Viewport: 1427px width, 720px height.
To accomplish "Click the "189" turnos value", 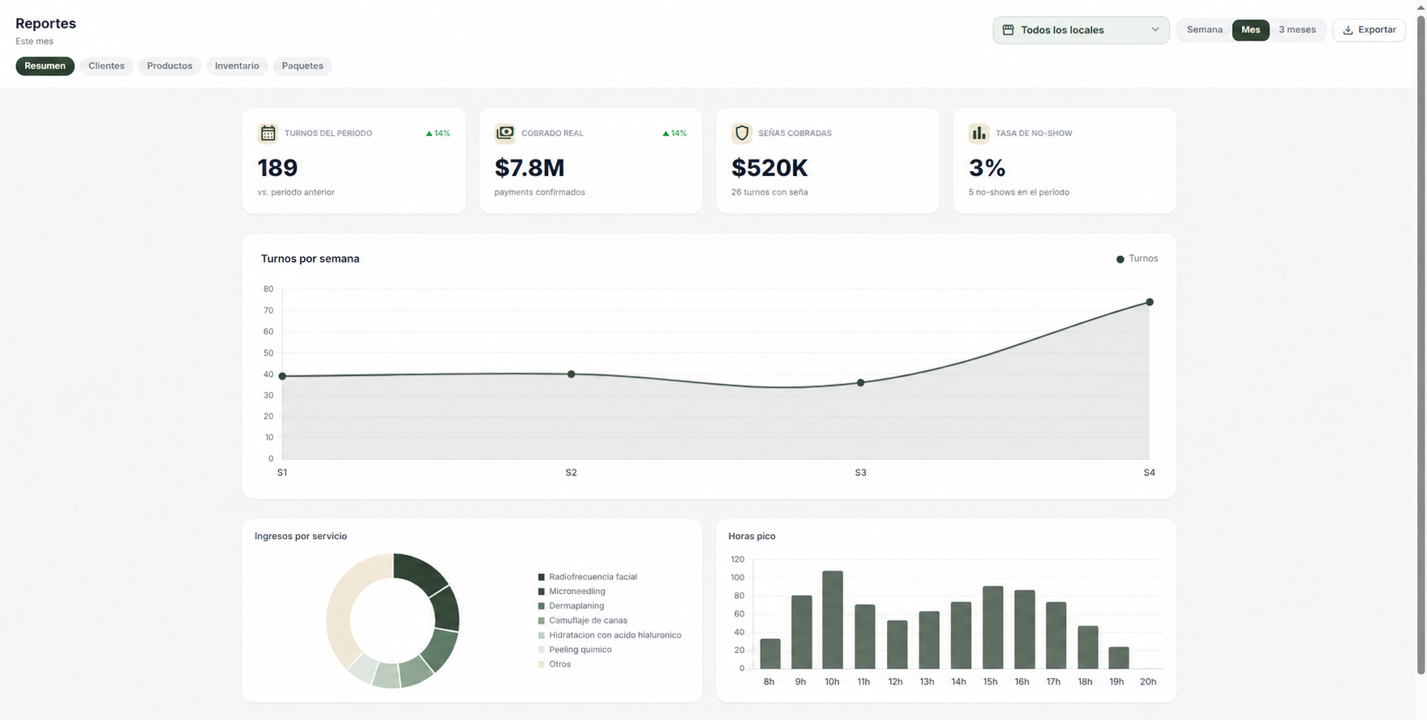I will pyautogui.click(x=277, y=168).
